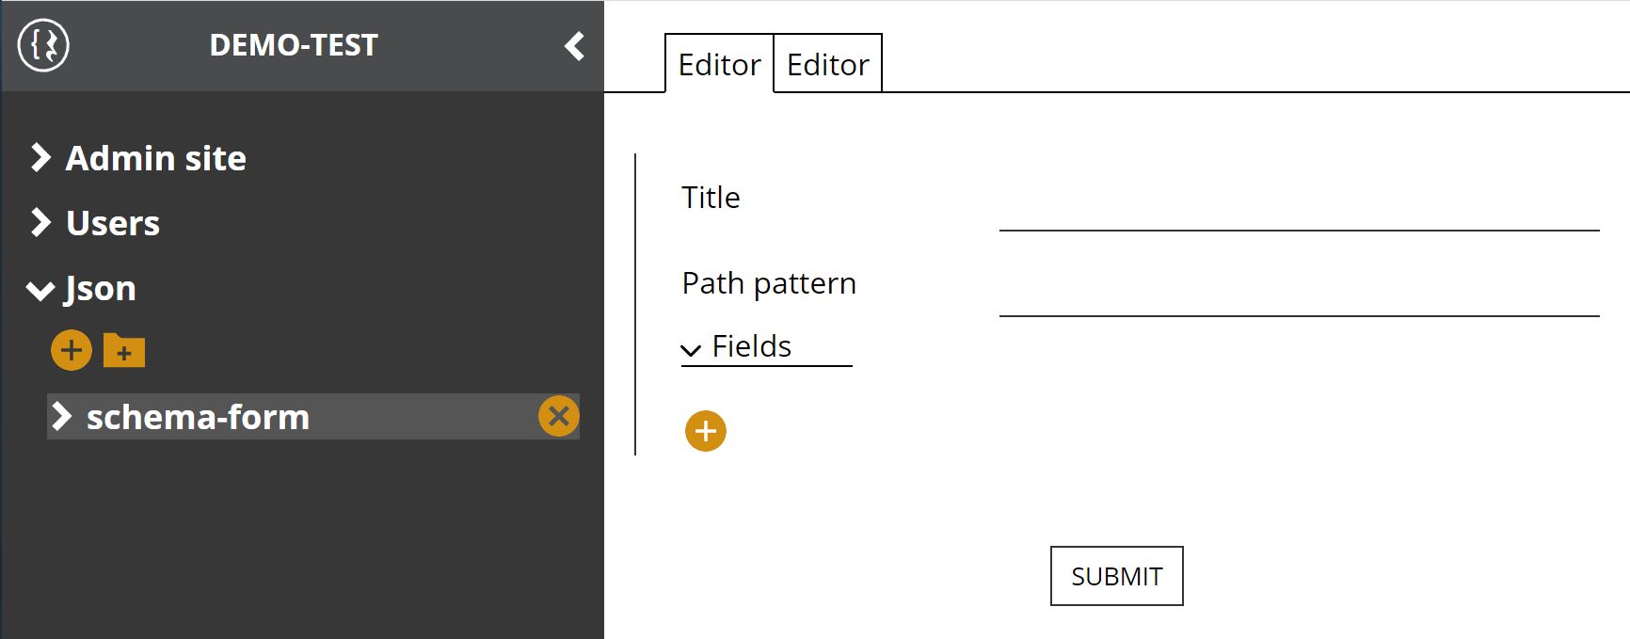Open the Admin site label

click(156, 158)
